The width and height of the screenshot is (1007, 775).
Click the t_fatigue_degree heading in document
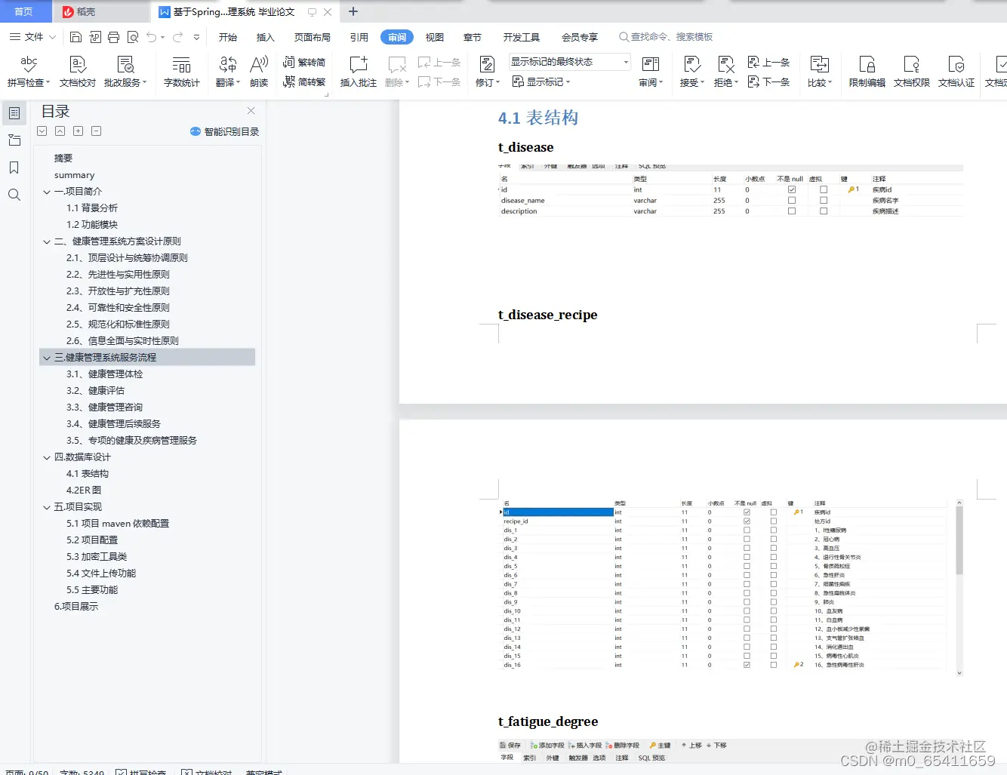pyautogui.click(x=548, y=721)
